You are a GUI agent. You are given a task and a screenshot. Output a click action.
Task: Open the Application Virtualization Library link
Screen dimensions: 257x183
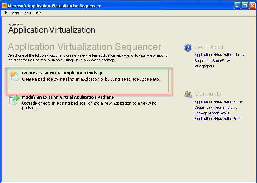tap(220, 55)
